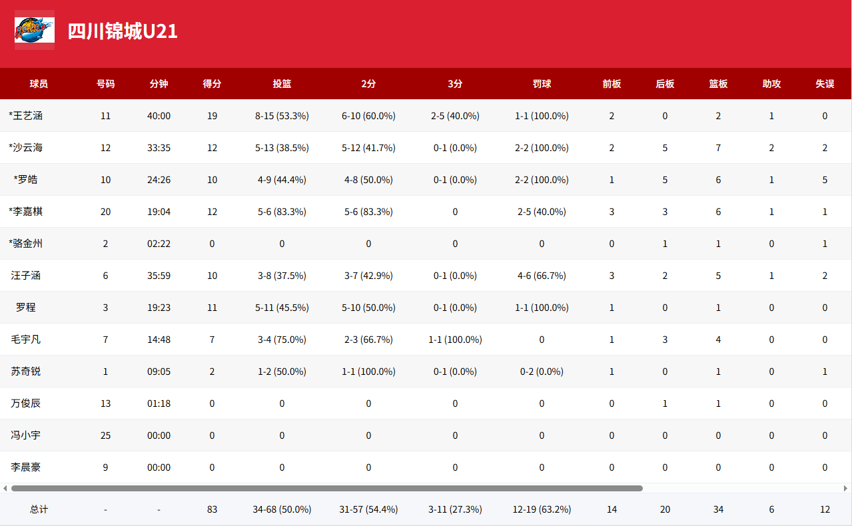852x526 pixels.
Task: Select player *王艺涵
Action: 26,116
